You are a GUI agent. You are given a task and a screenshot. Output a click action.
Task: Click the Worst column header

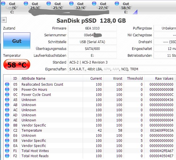tap(113, 78)
